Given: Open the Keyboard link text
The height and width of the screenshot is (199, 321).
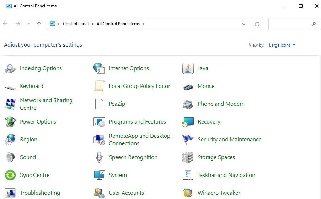Looking at the screenshot, I should tap(32, 86).
